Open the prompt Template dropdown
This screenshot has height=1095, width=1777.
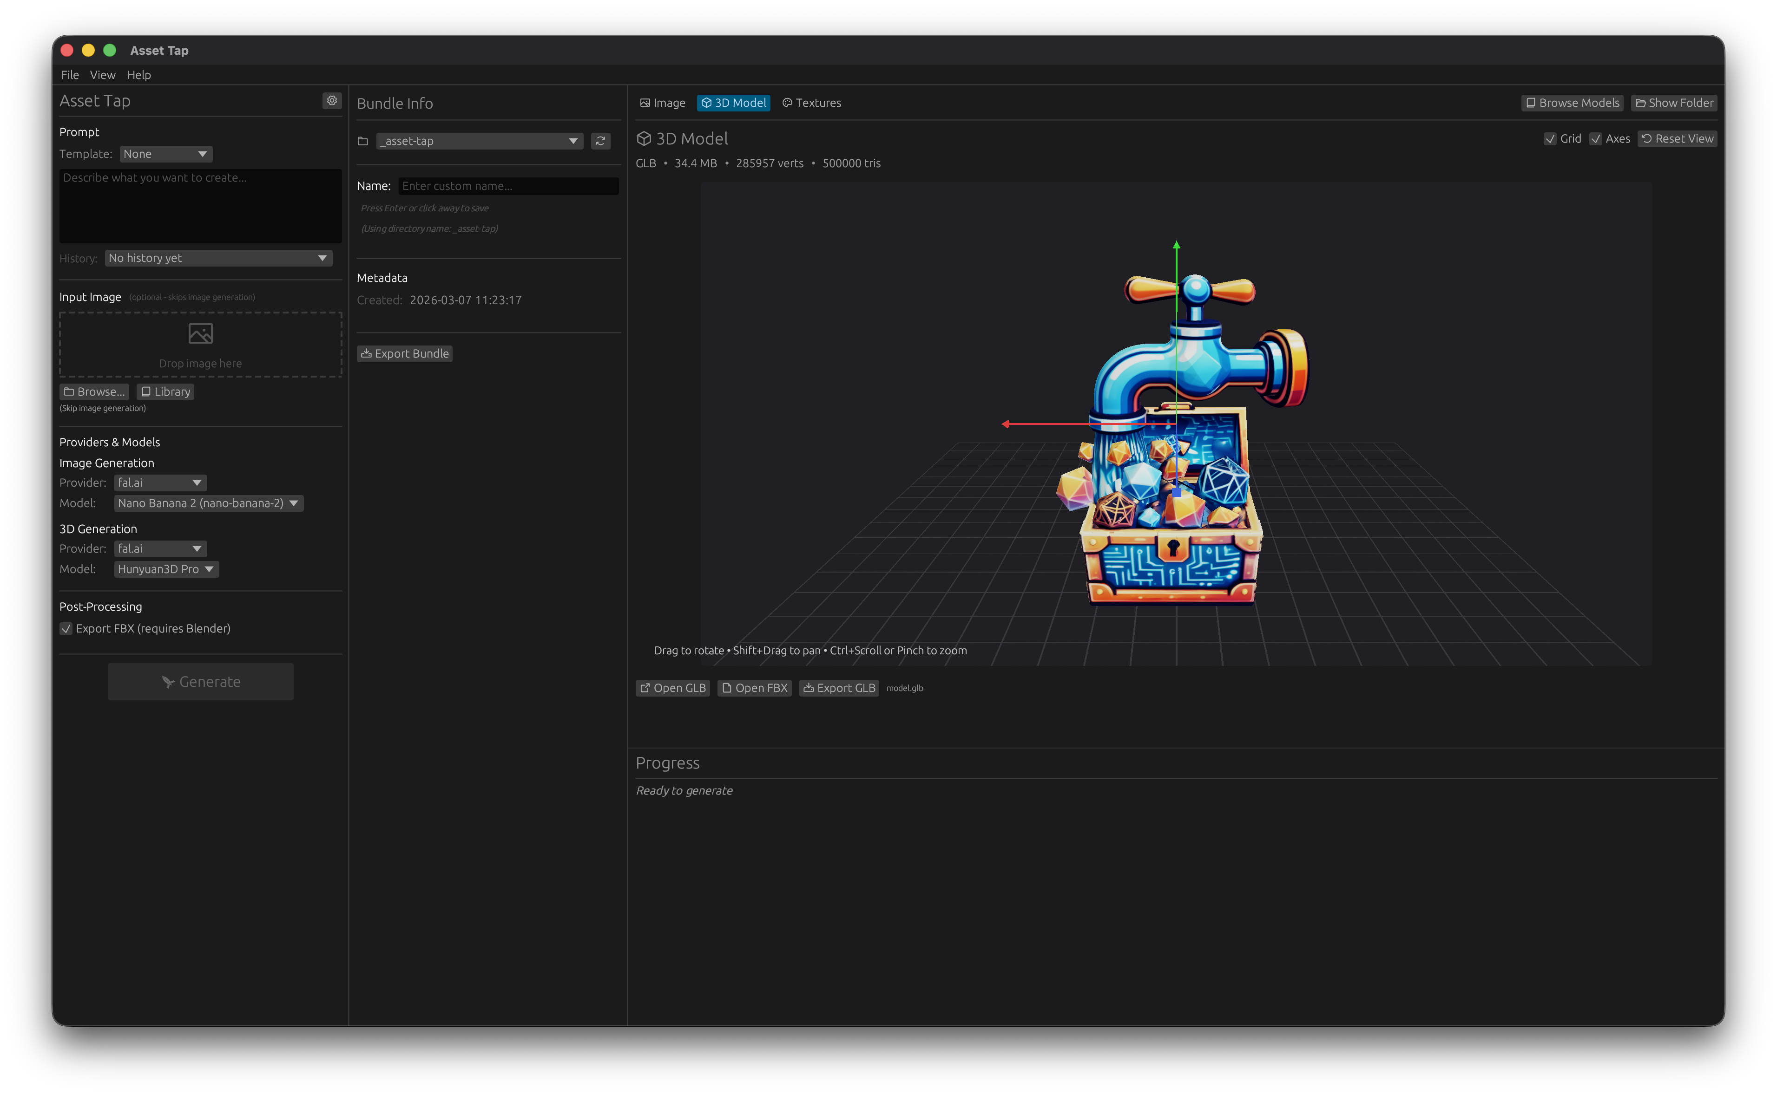tap(166, 154)
